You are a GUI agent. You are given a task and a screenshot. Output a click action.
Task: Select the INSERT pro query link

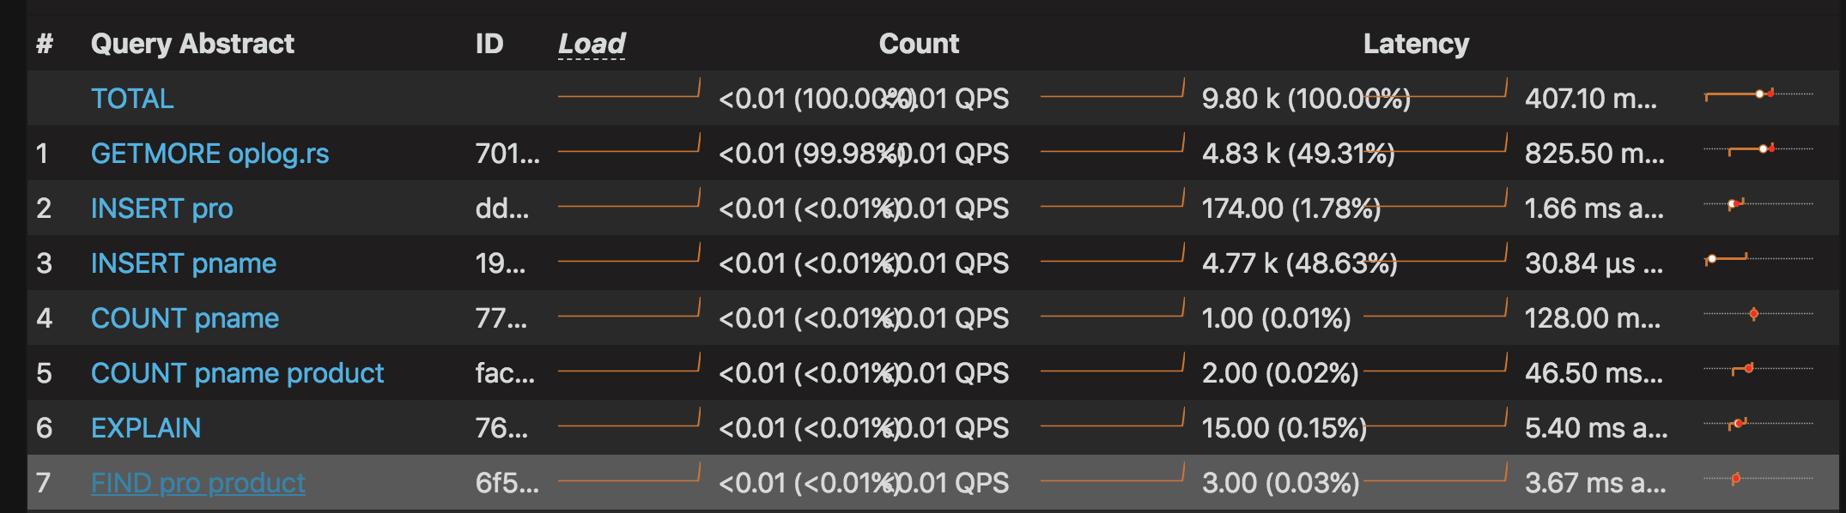point(161,208)
